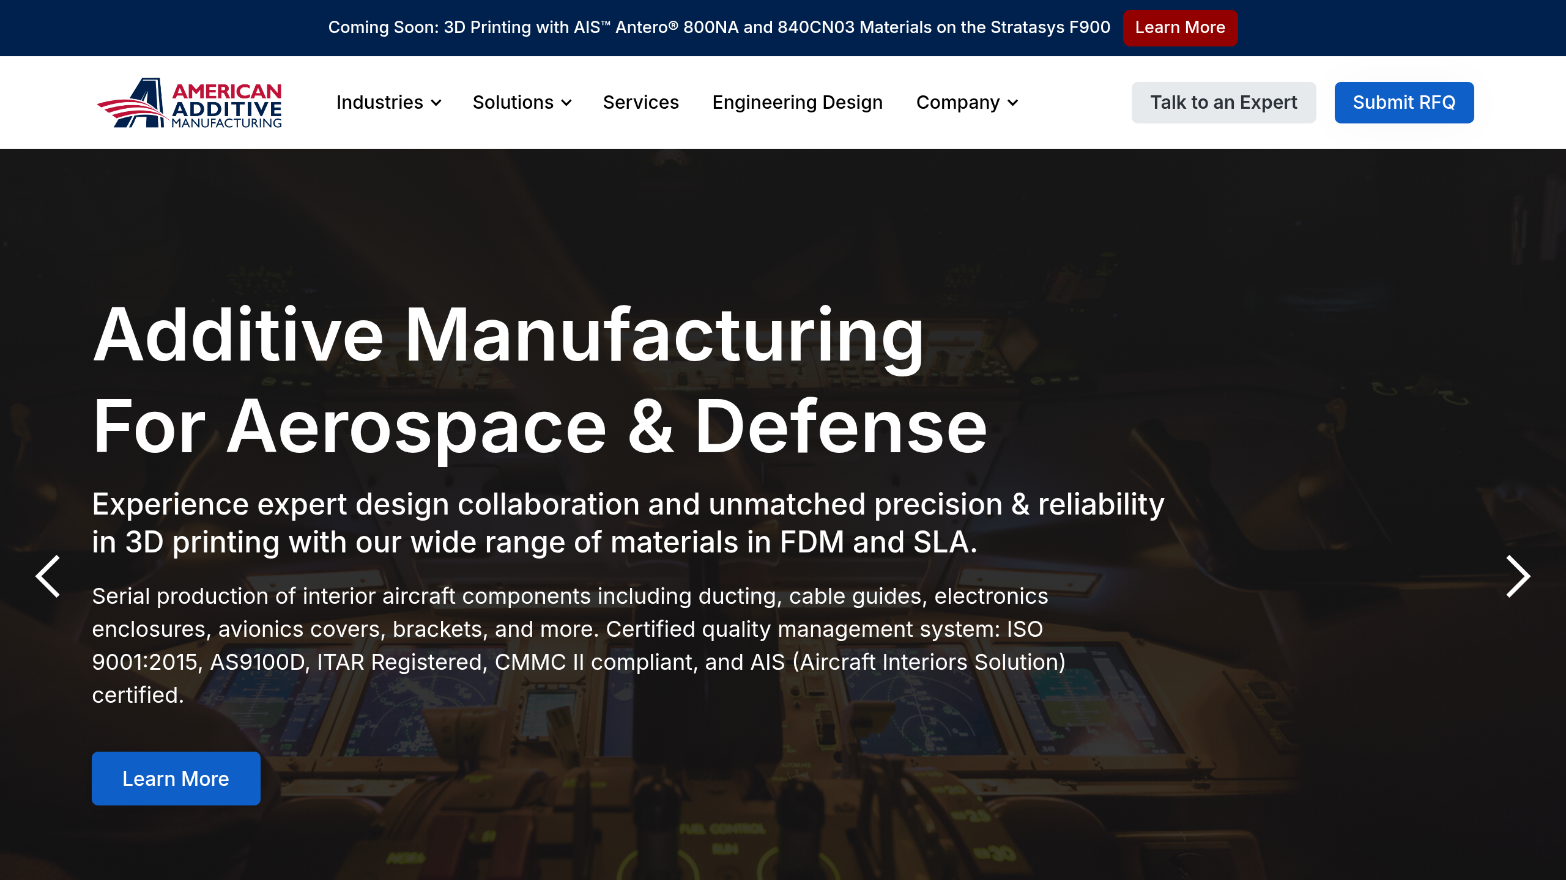1566x880 pixels.
Task: Select the chevron icon next to Industries
Action: pos(437,103)
